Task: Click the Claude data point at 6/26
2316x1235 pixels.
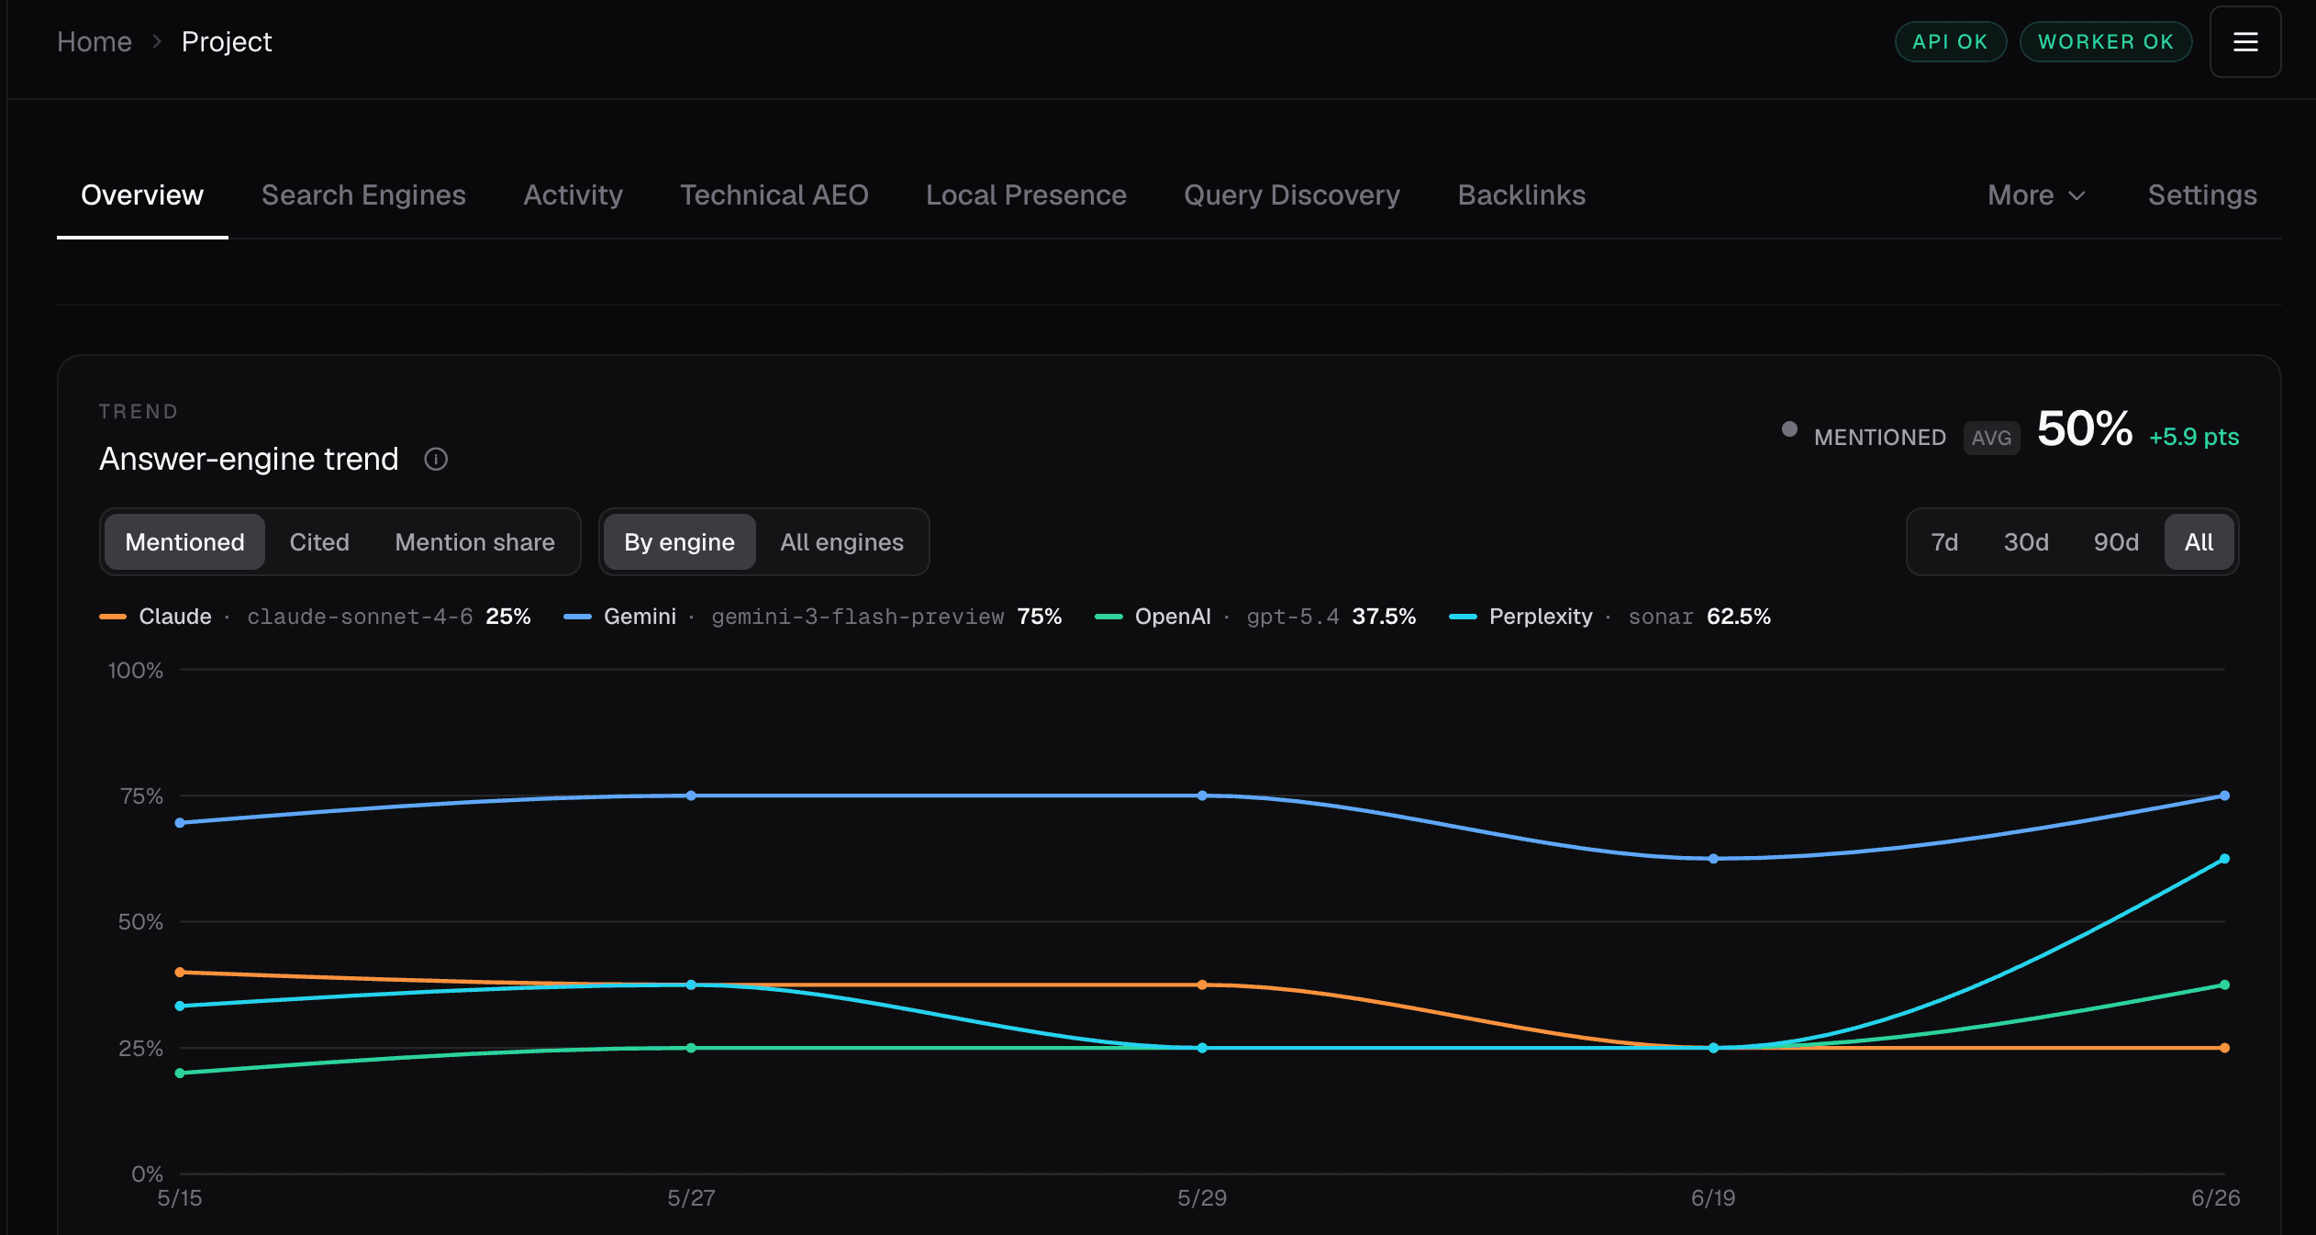Action: pos(2224,1048)
